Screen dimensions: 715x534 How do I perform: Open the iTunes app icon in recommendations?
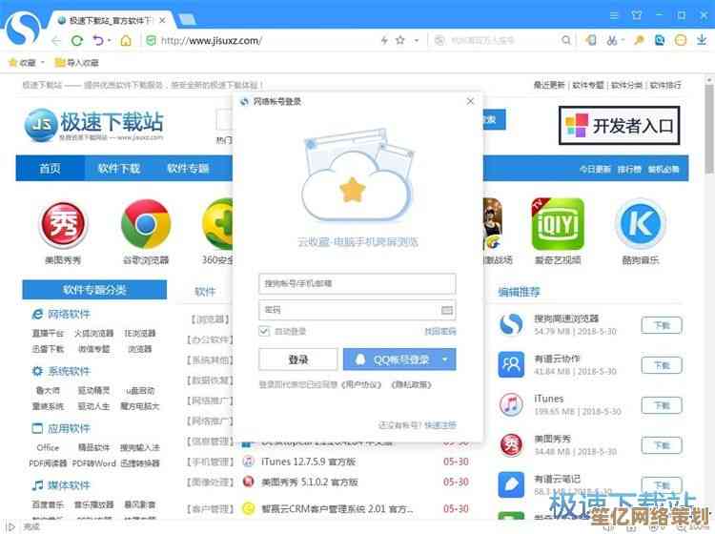click(x=512, y=404)
